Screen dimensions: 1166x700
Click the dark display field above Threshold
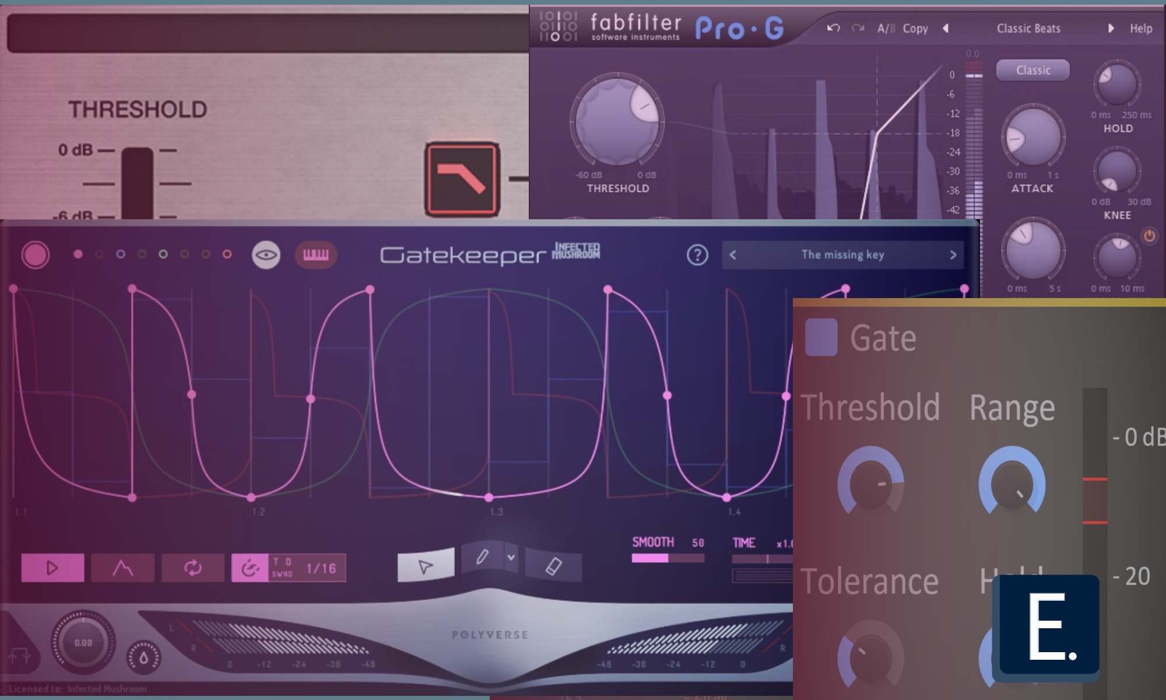coord(268,33)
